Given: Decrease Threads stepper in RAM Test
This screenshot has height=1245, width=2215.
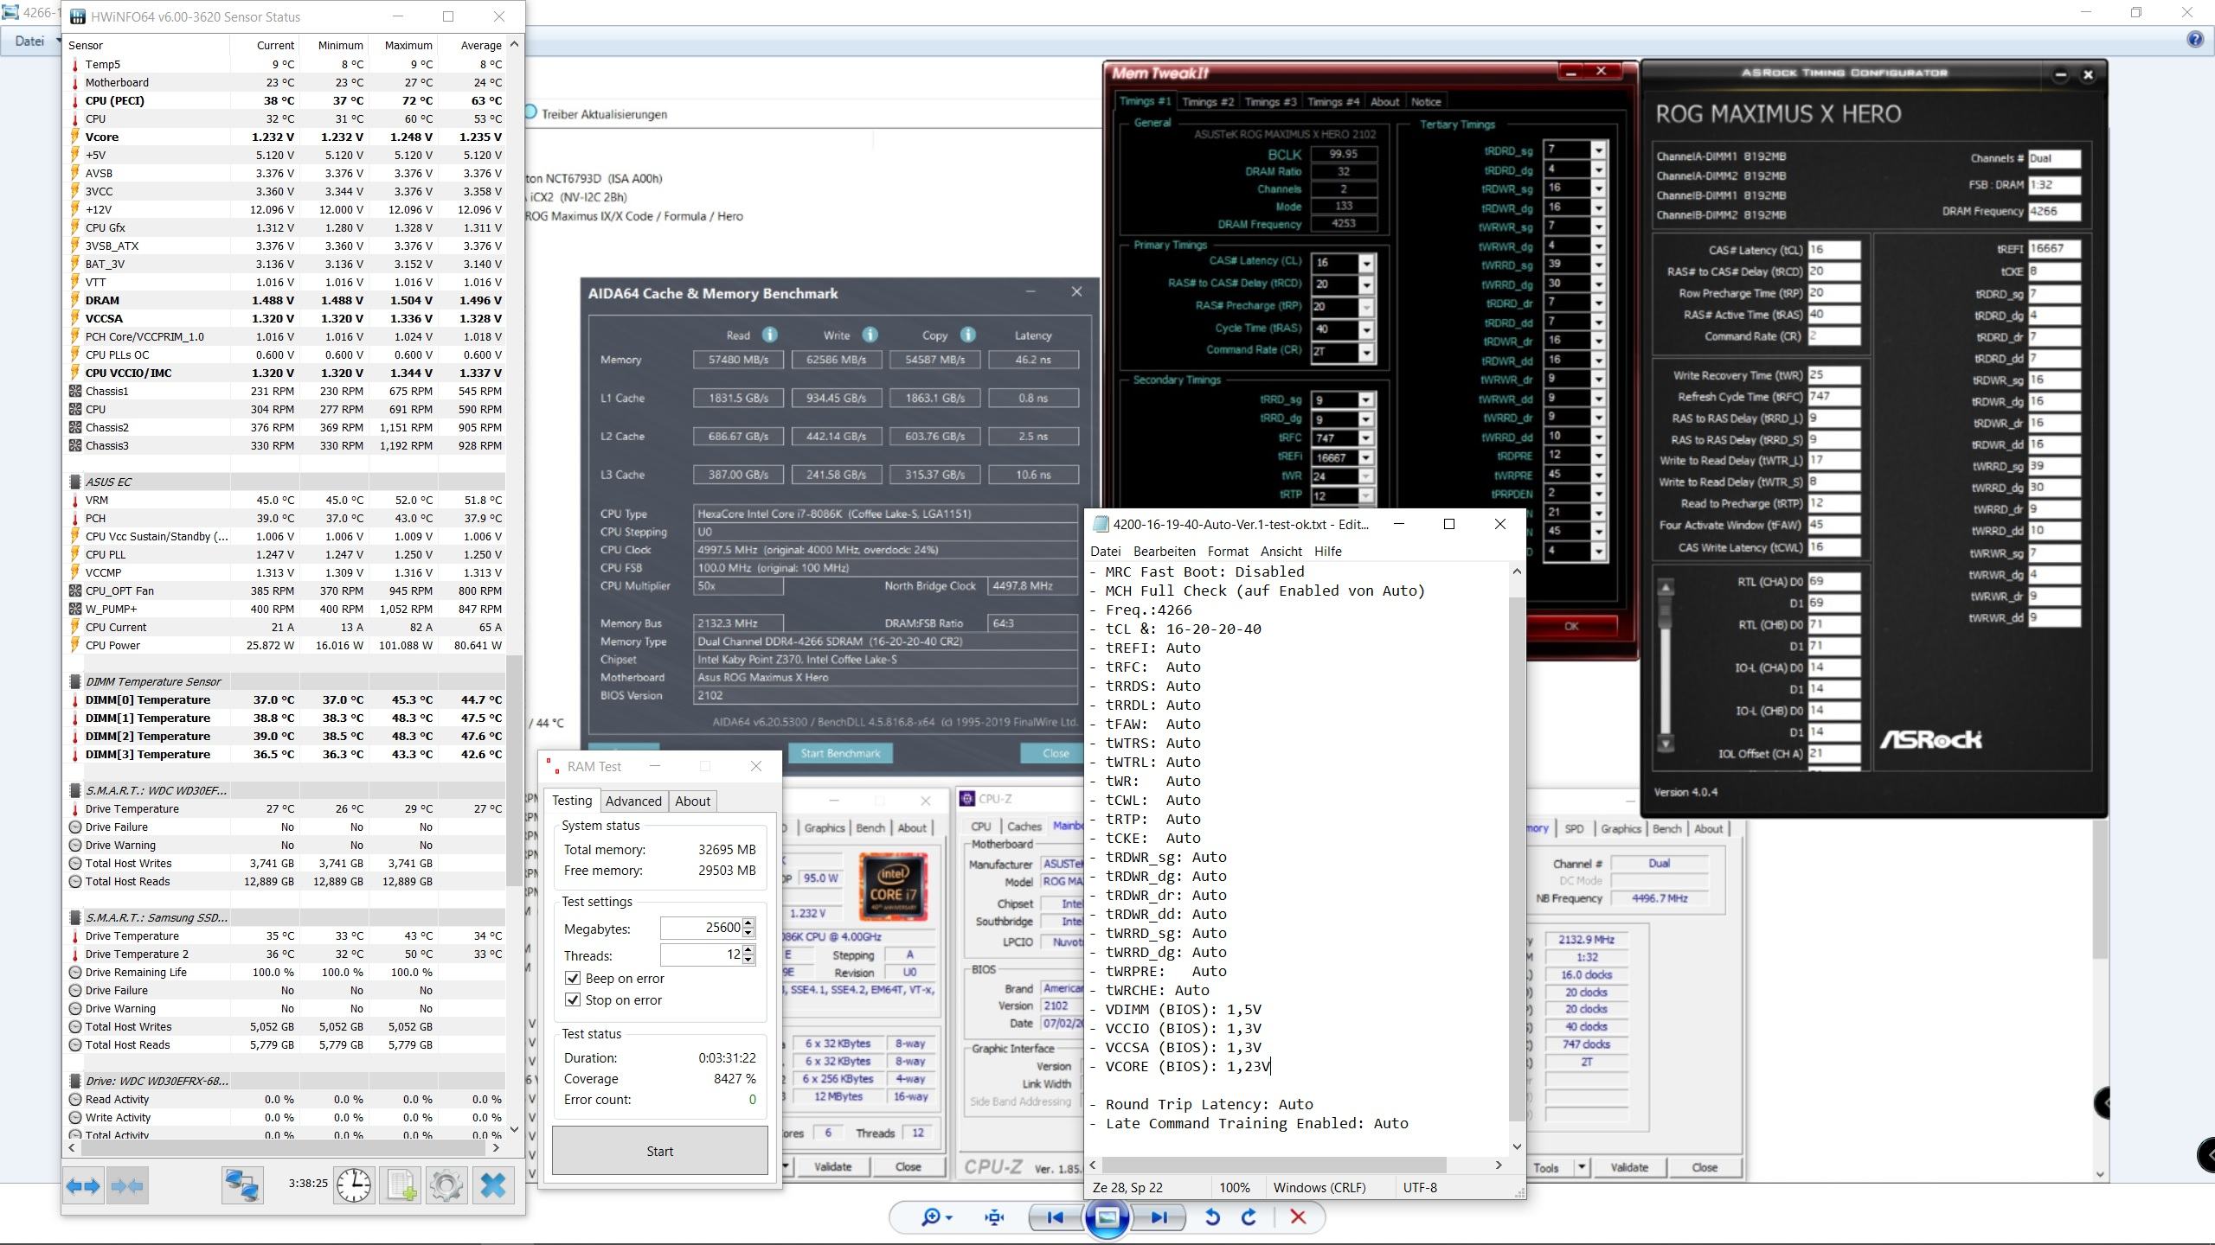Looking at the screenshot, I should pos(748,960).
